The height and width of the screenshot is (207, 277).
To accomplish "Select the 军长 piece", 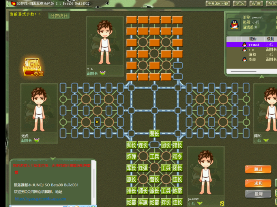I will click(x=132, y=168).
